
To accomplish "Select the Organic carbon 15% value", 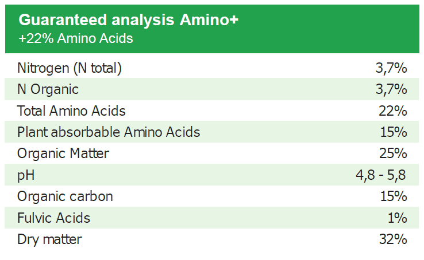I will click(x=394, y=196).
